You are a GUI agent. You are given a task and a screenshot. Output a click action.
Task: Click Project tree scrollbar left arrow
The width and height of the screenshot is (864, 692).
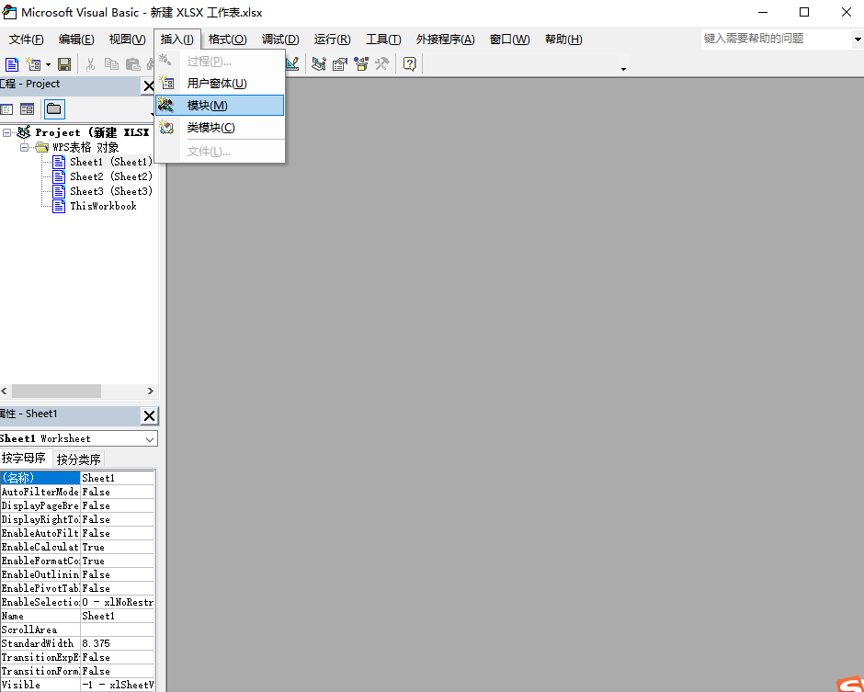pyautogui.click(x=5, y=391)
